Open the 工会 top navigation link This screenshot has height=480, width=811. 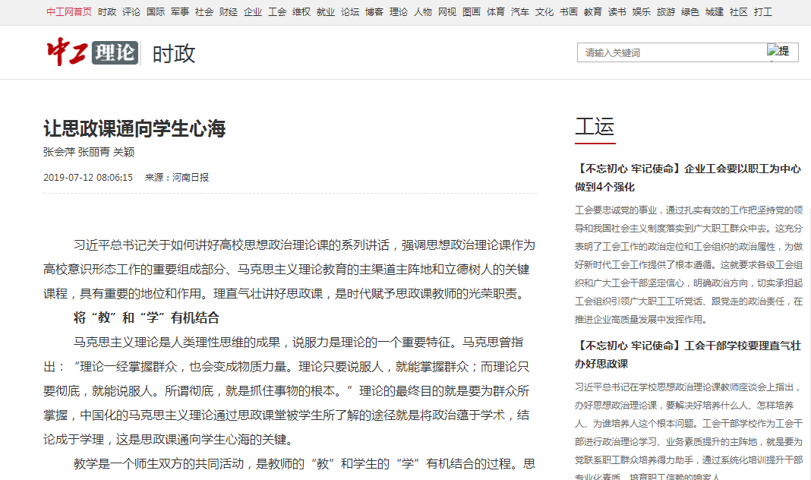pyautogui.click(x=277, y=12)
